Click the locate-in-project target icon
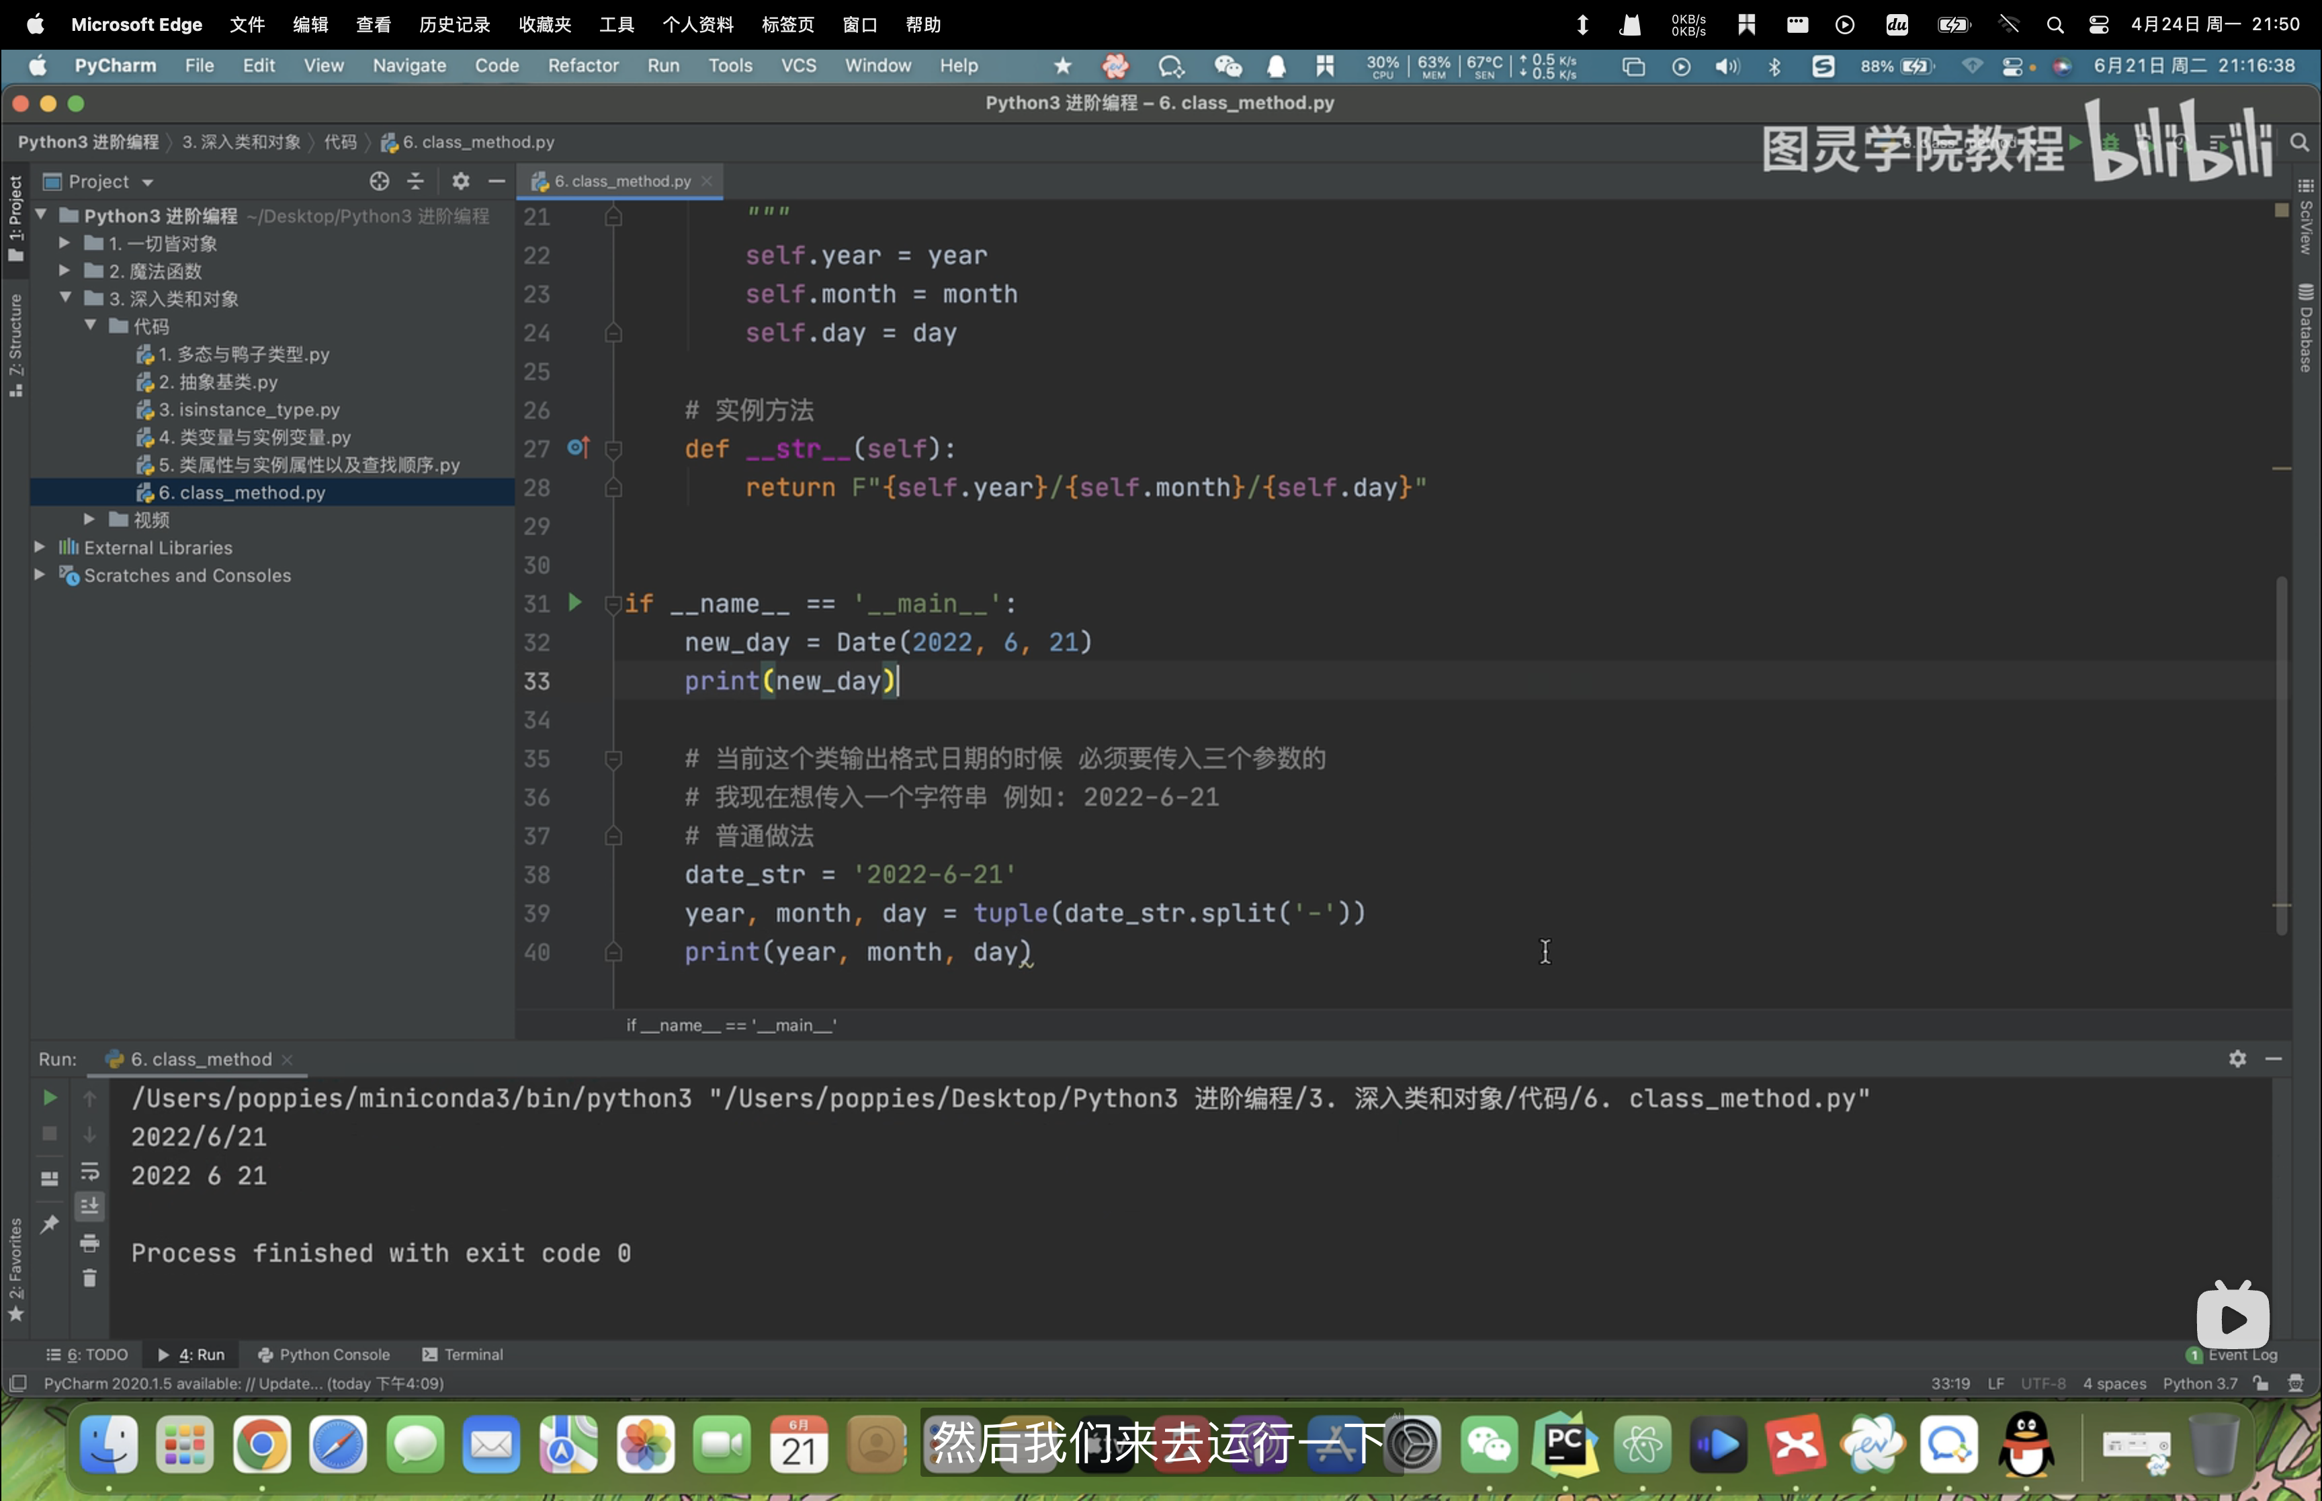2322x1501 pixels. pos(379,181)
